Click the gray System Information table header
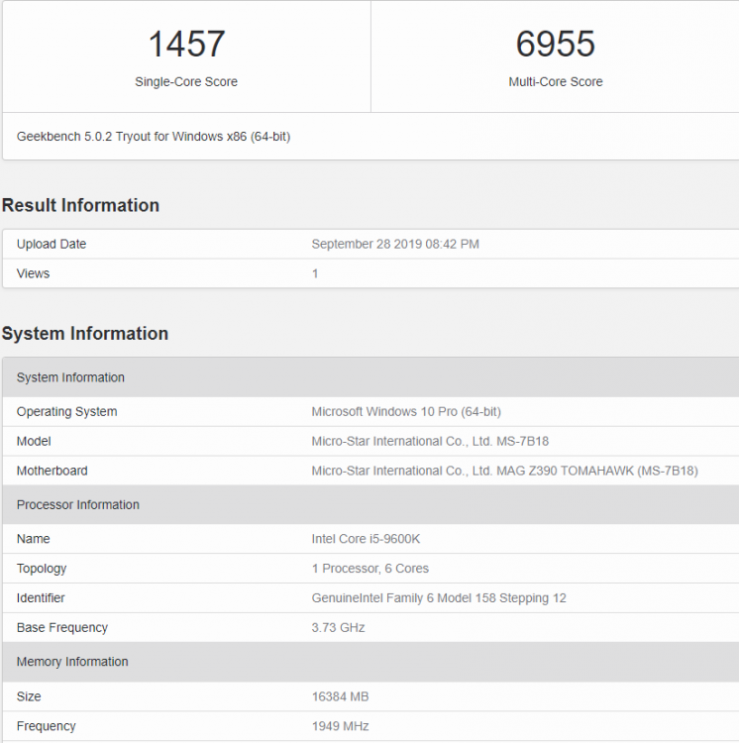Viewport: 739px width, 743px height. pos(370,377)
